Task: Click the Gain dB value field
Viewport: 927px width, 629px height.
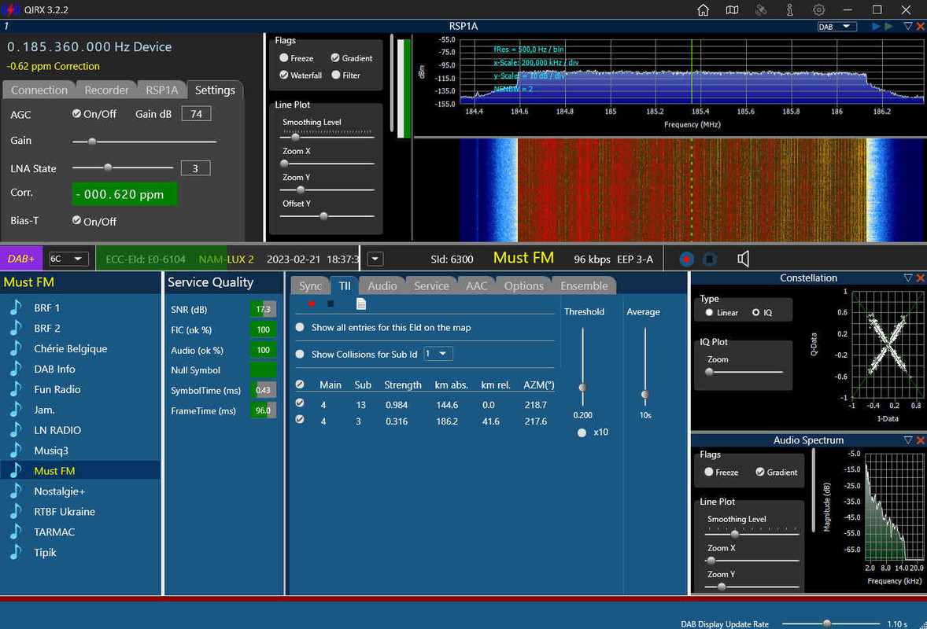Action: coord(196,114)
